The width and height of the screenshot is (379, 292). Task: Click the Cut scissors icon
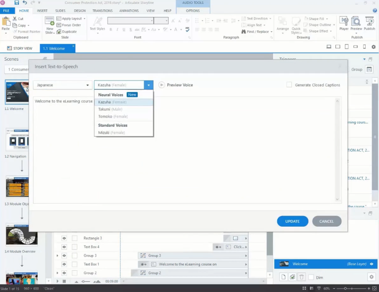click(x=15, y=18)
